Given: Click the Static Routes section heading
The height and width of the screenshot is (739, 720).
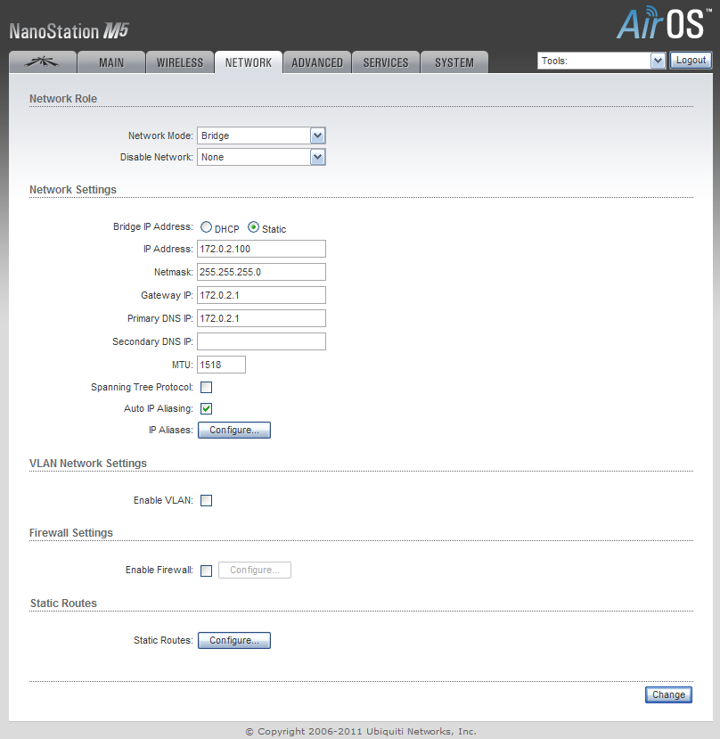Looking at the screenshot, I should (x=63, y=604).
